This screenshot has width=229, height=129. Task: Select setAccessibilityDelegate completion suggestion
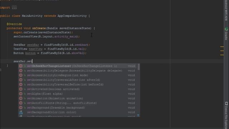pyautogui.click(x=77, y=71)
